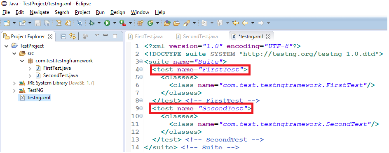Toggle Skip All Breakpoints icon
Image resolution: width=389 pixels, height=153 pixels.
[80, 23]
